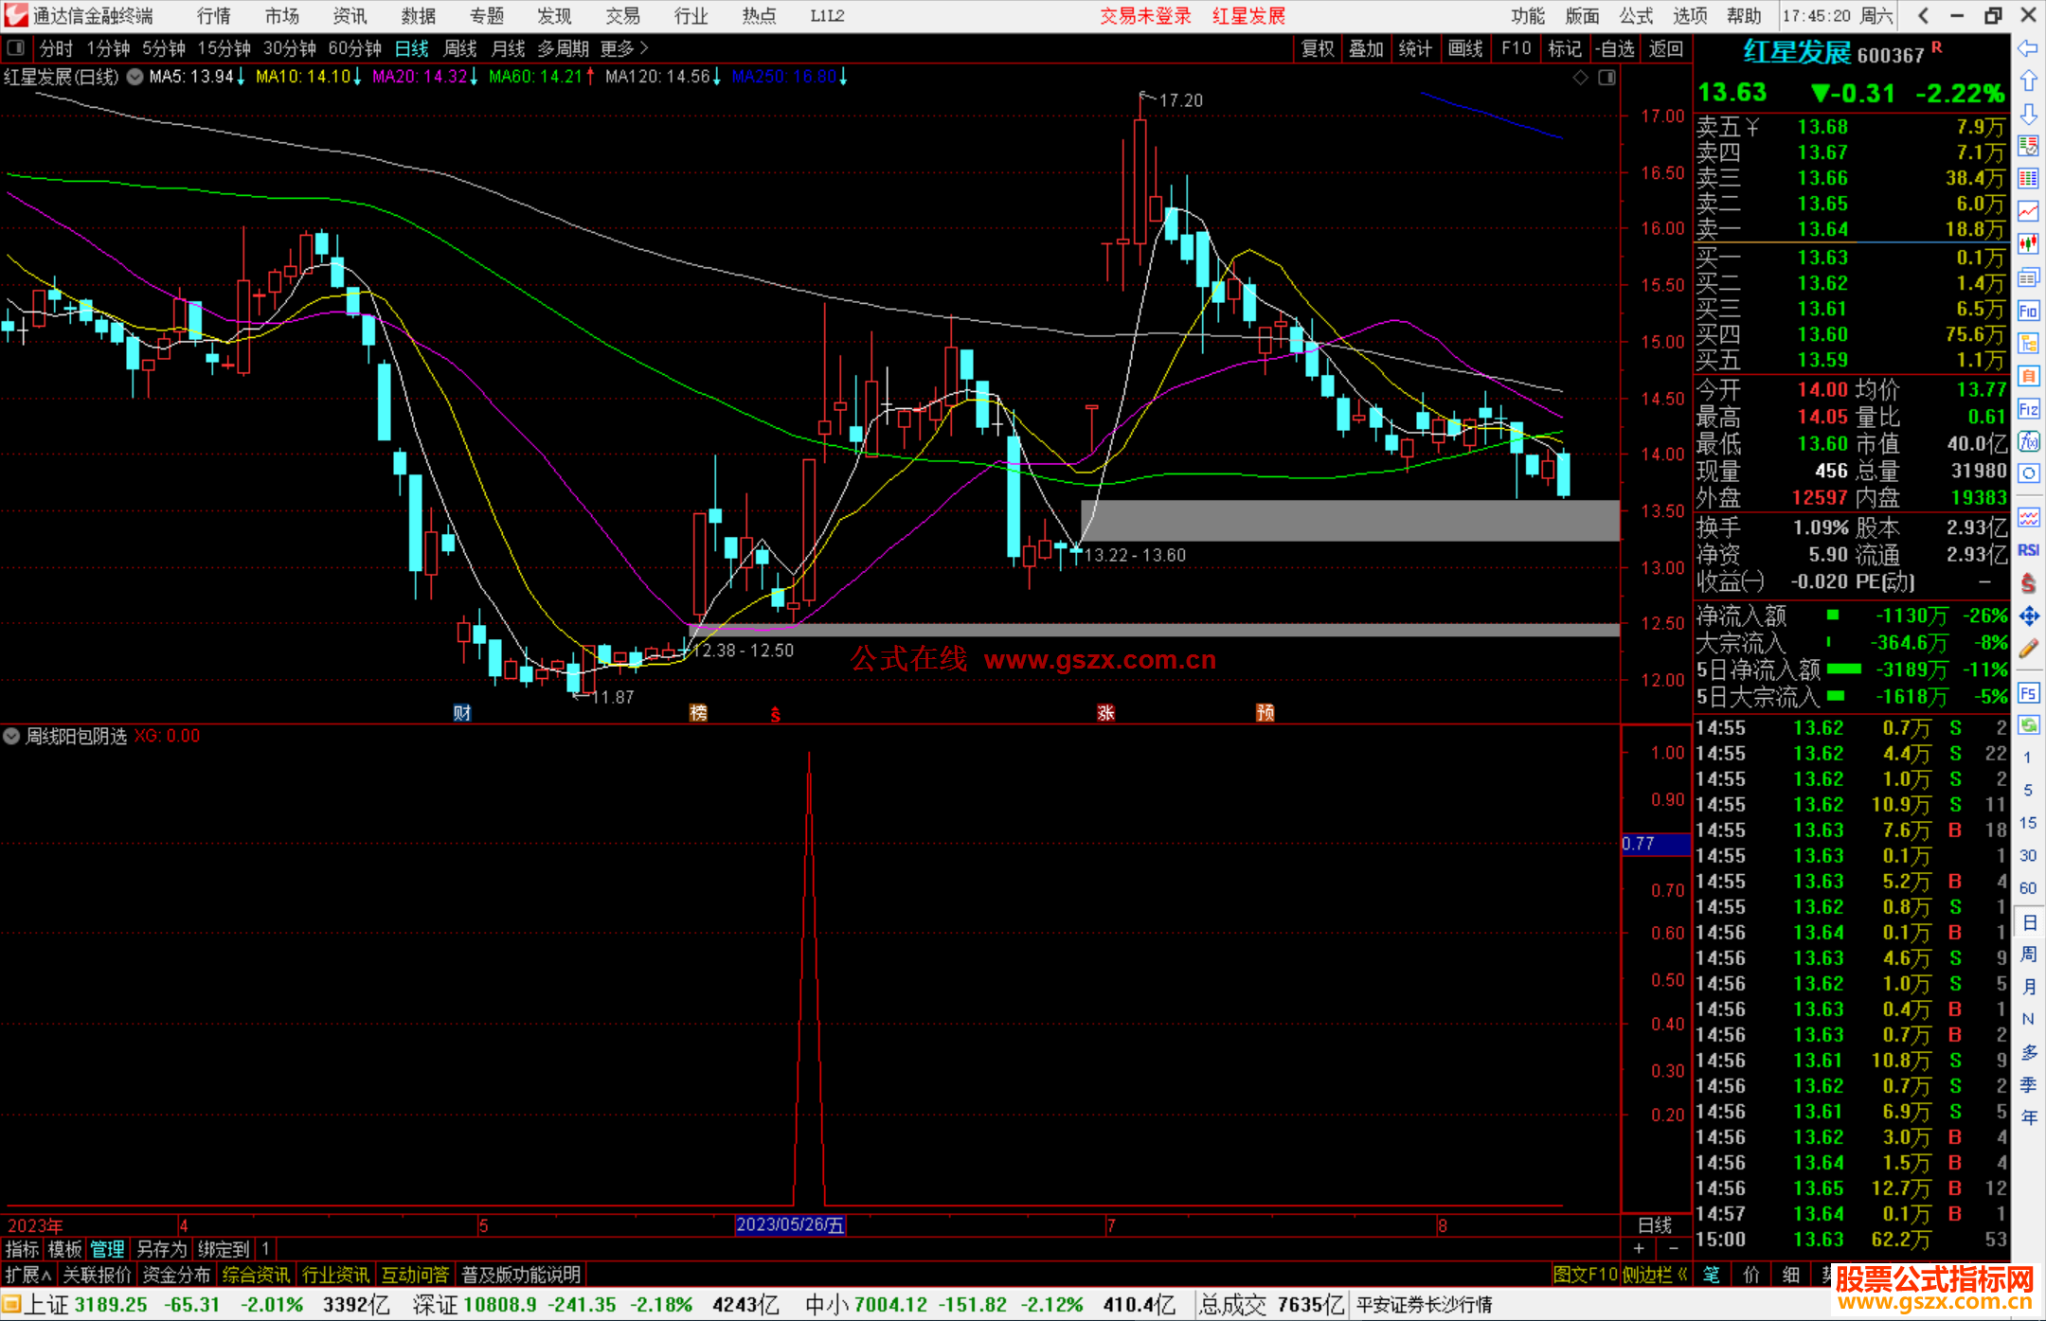Select the 多周期 multi-period view
Viewport: 2046px width, 1321px height.
(x=563, y=48)
